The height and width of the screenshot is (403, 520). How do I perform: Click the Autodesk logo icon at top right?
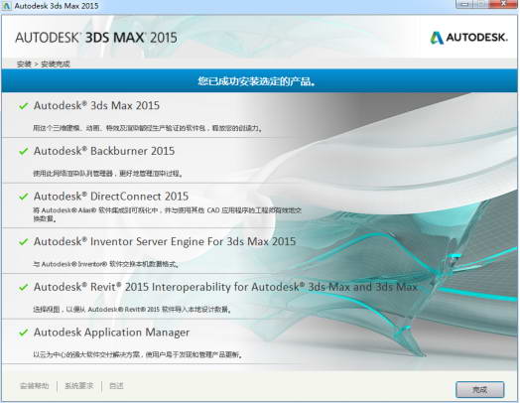[x=437, y=38]
